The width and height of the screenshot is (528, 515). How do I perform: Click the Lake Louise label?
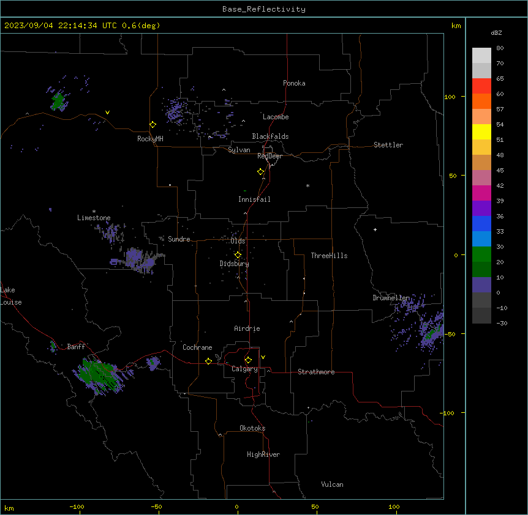pyautogui.click(x=11, y=296)
